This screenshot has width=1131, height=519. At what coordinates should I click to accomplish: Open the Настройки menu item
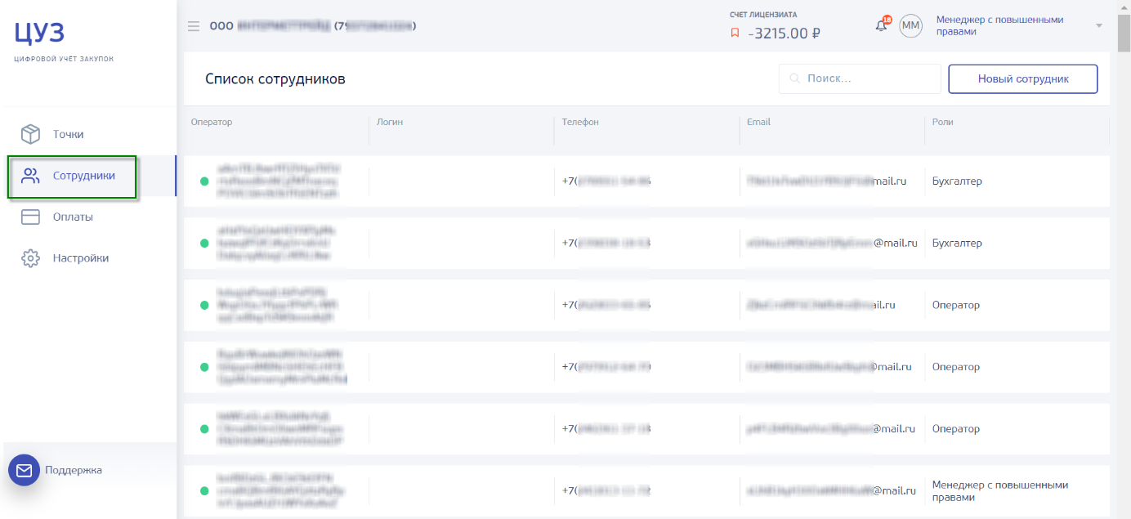point(81,258)
